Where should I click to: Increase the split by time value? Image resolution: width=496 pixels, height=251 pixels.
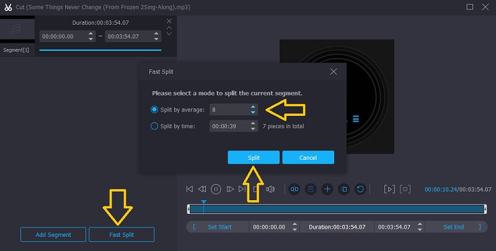coord(253,123)
